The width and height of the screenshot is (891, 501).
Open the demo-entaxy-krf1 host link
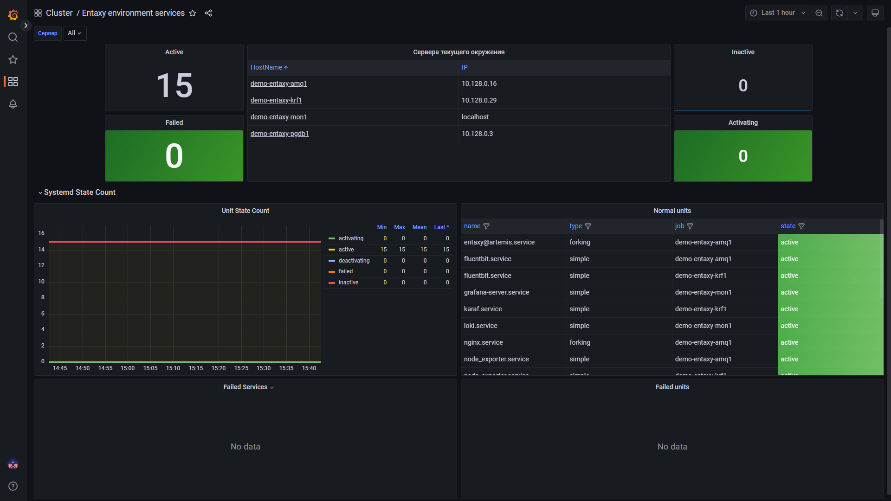(x=276, y=100)
